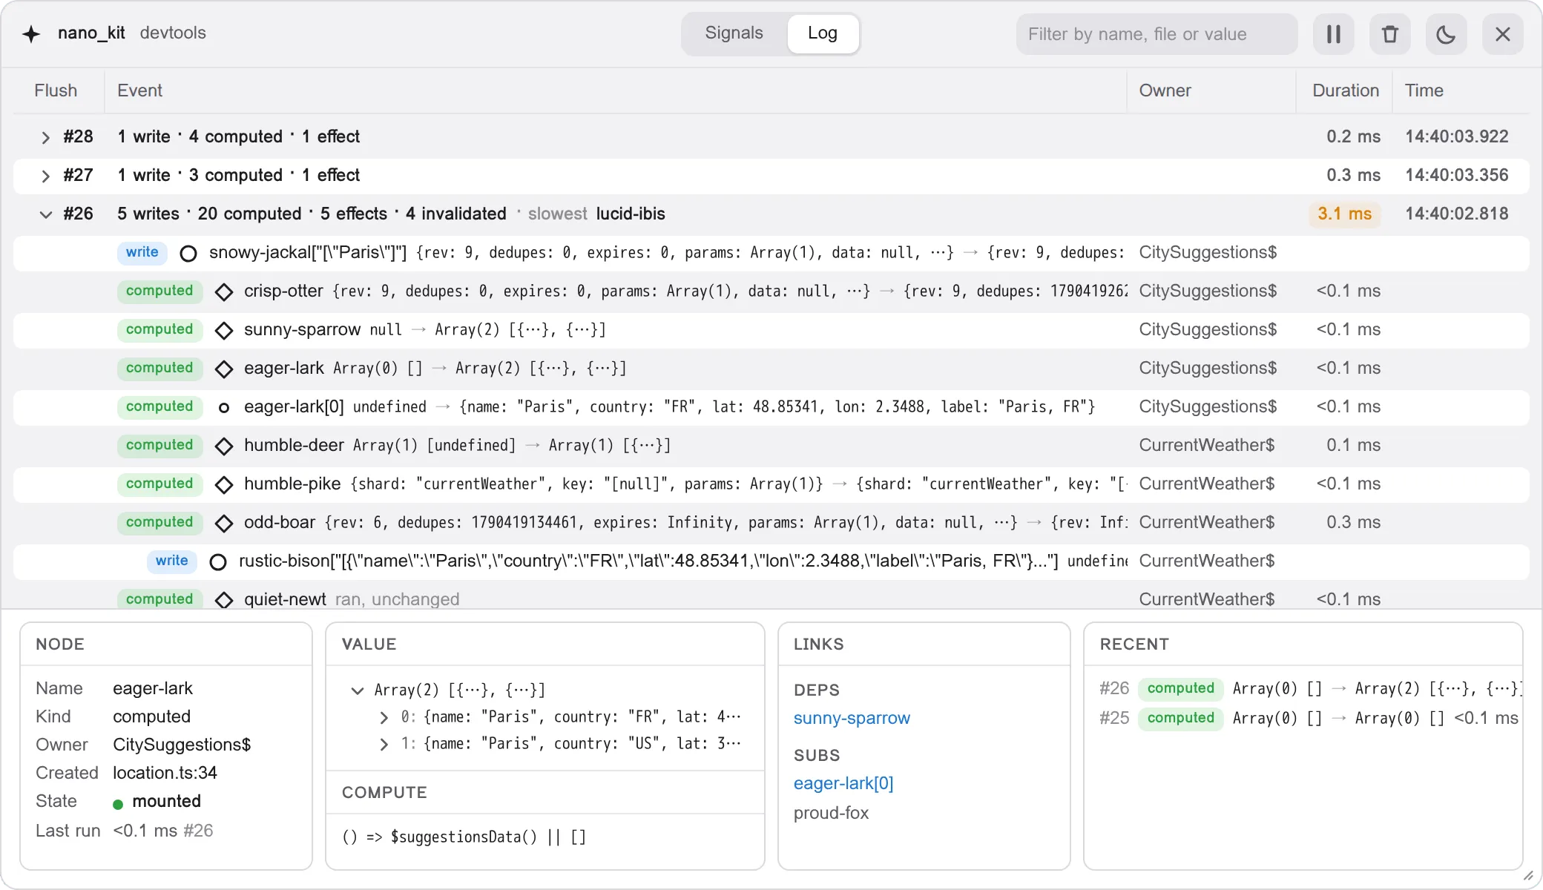Click the diamond icon beside odd-boar
This screenshot has height=890, width=1543.
[x=223, y=524]
